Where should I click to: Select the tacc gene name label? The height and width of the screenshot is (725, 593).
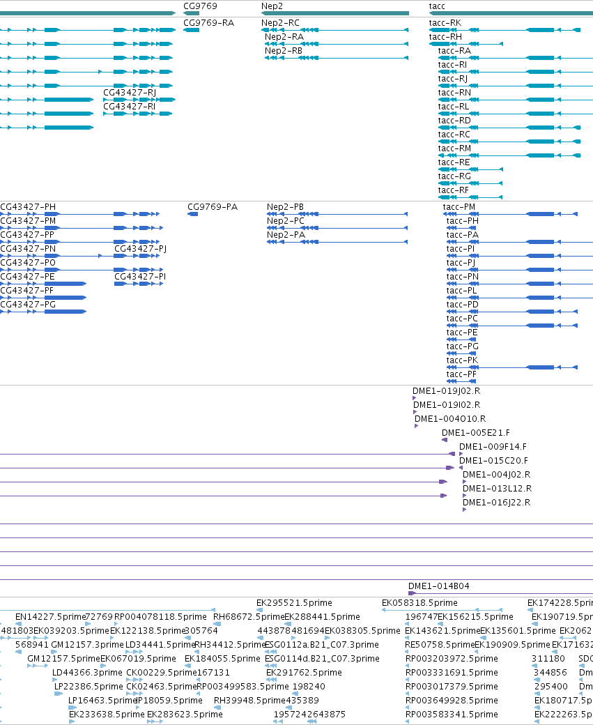437,6
